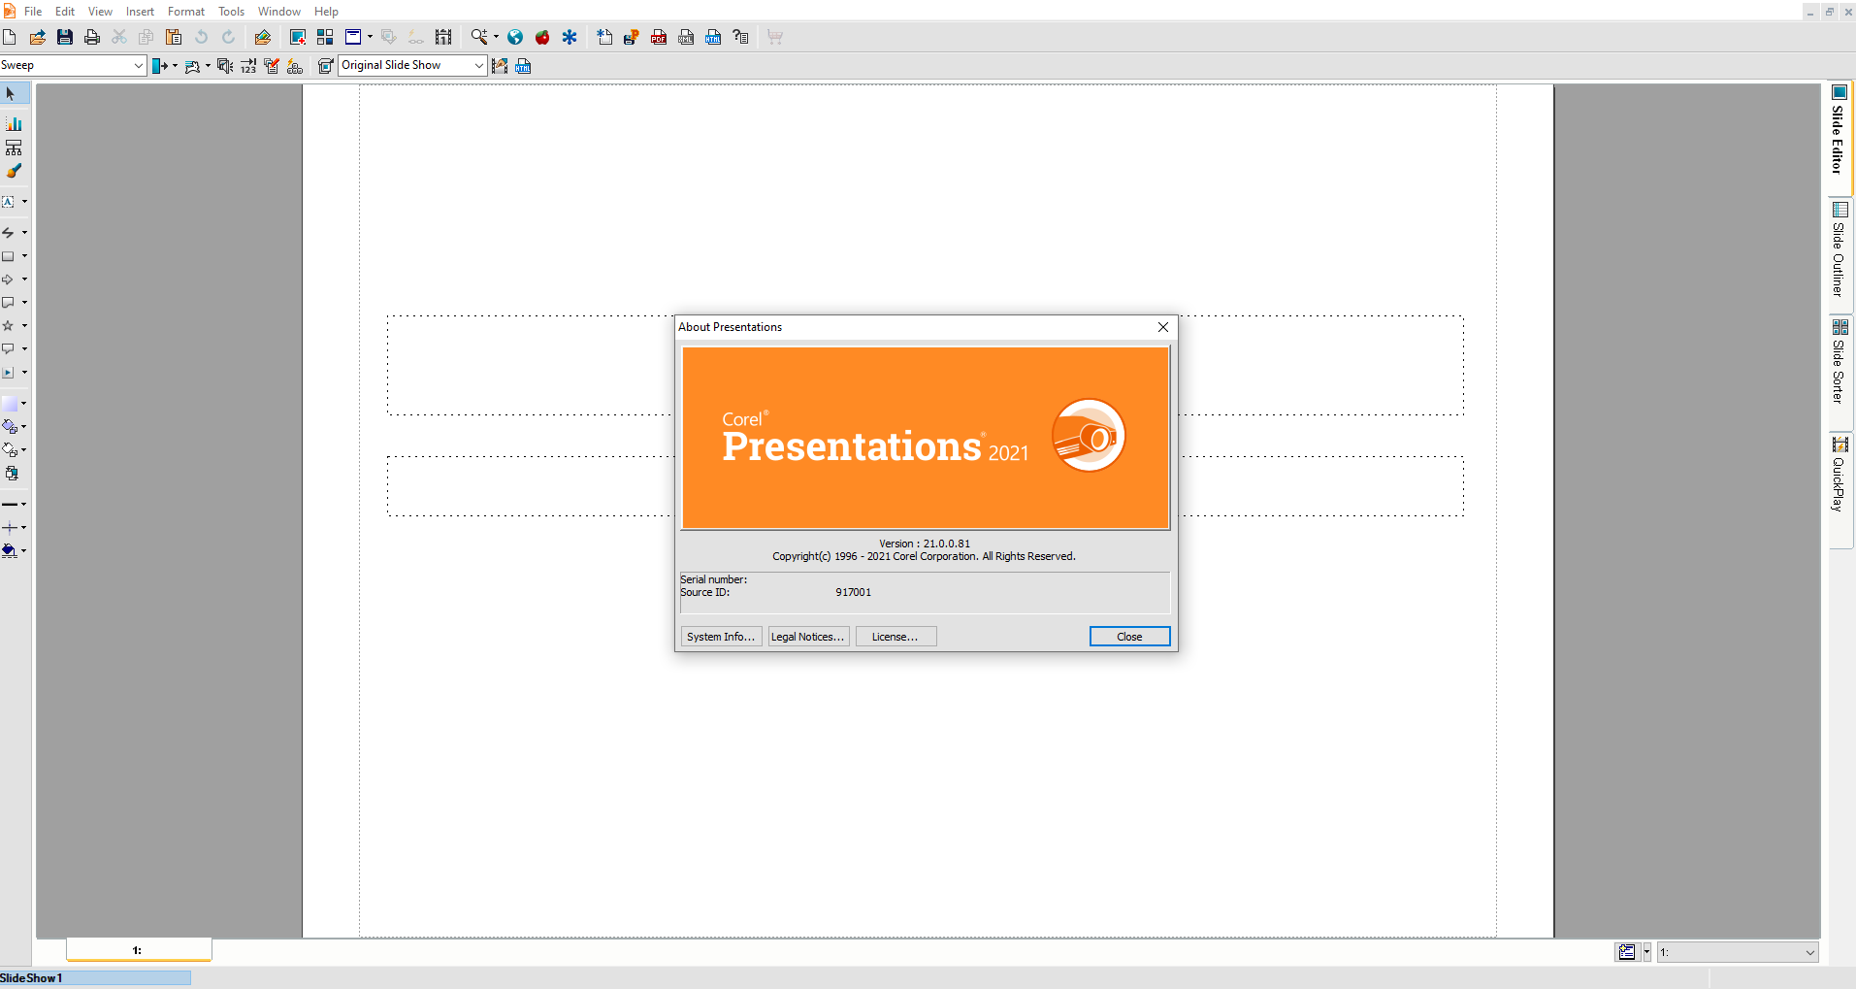1856x989 pixels.
Task: Insert a chart with the bar chart tool
Action: pos(14,123)
